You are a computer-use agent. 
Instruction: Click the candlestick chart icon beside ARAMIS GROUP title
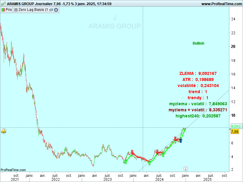pyautogui.click(x=3, y=3)
